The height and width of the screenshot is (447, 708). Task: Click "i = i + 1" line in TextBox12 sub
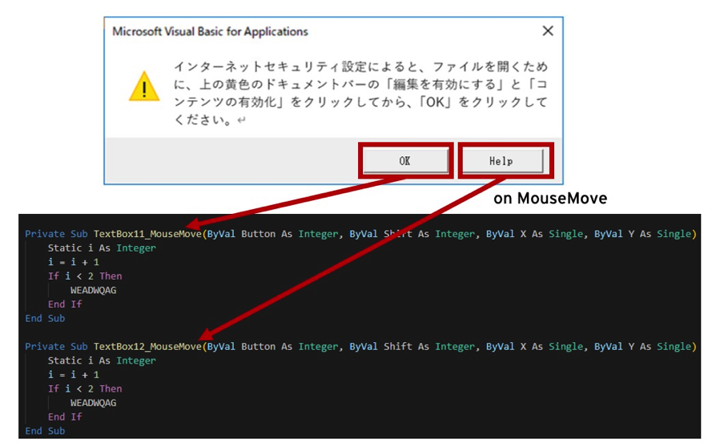(74, 375)
